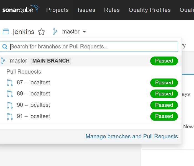The image size is (194, 166).
Task: Click Passed badge on master row
Action: (x=164, y=61)
